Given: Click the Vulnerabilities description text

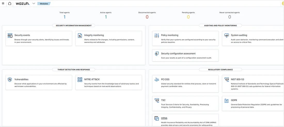Looking at the screenshot, I should click(41, 85).
